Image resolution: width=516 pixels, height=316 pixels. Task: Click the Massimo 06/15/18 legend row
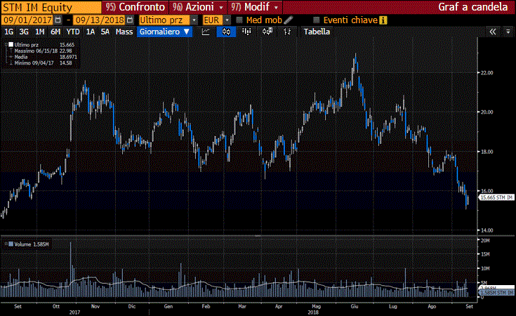click(43, 51)
